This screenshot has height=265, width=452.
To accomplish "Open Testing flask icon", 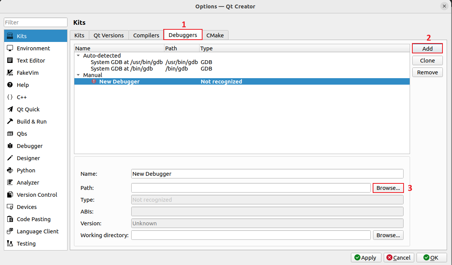I will coord(10,243).
